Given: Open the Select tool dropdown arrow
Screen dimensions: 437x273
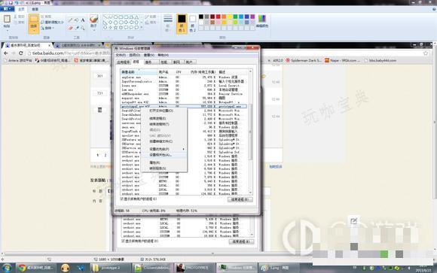Looking at the screenshot, I should (34, 31).
